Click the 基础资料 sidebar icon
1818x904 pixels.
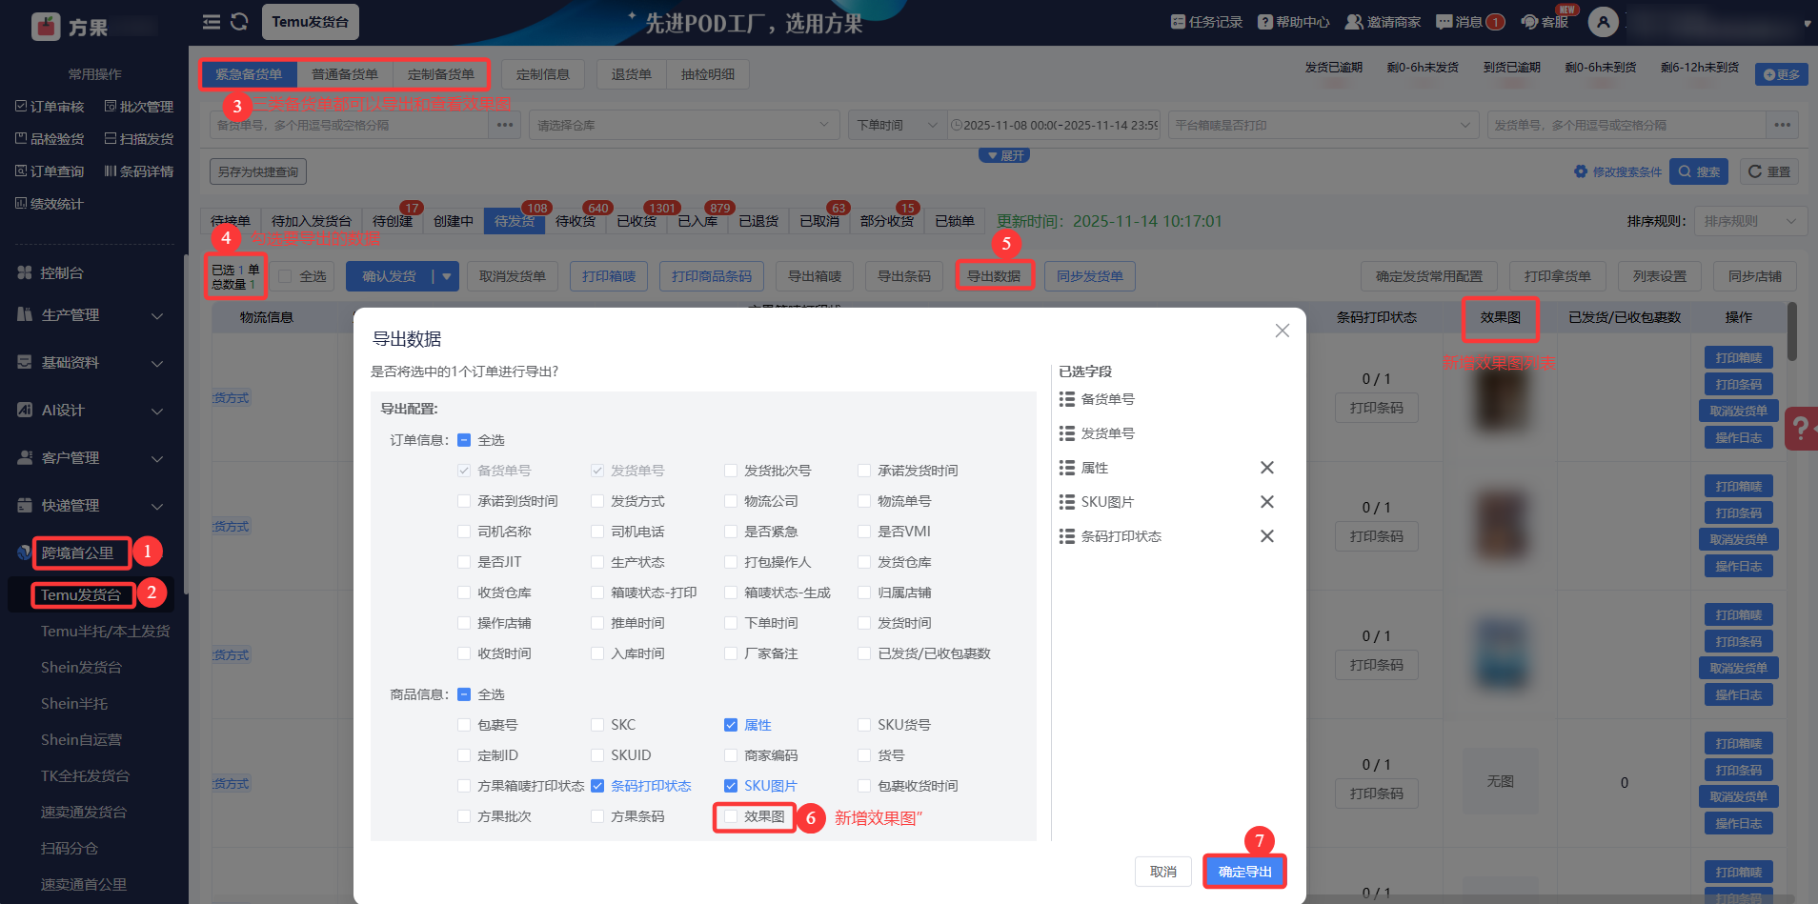(25, 362)
